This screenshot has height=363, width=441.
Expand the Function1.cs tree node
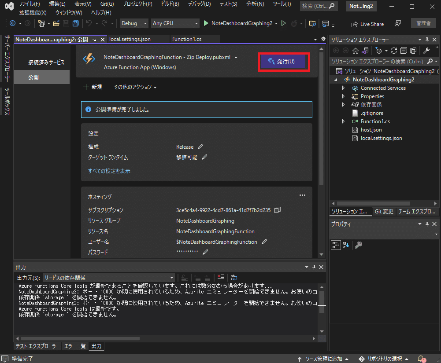343,121
